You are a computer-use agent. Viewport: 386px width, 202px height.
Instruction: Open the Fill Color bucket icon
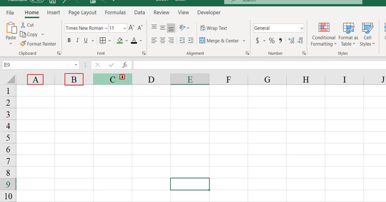tap(120, 40)
